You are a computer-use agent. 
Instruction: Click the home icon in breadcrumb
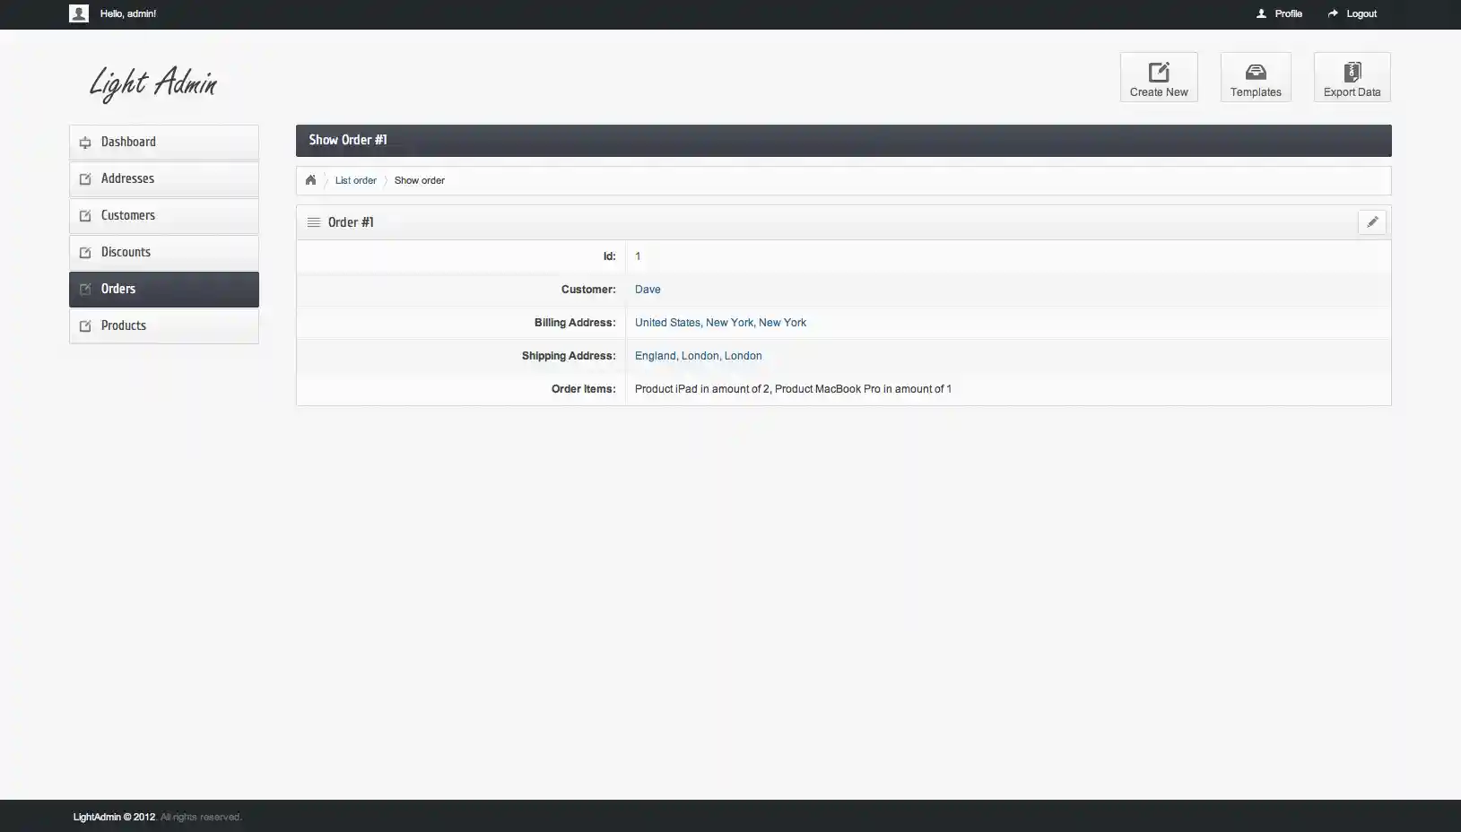pyautogui.click(x=310, y=180)
